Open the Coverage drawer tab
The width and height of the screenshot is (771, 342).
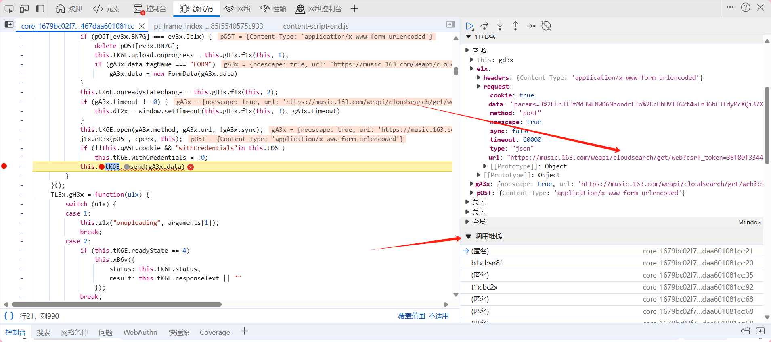215,332
